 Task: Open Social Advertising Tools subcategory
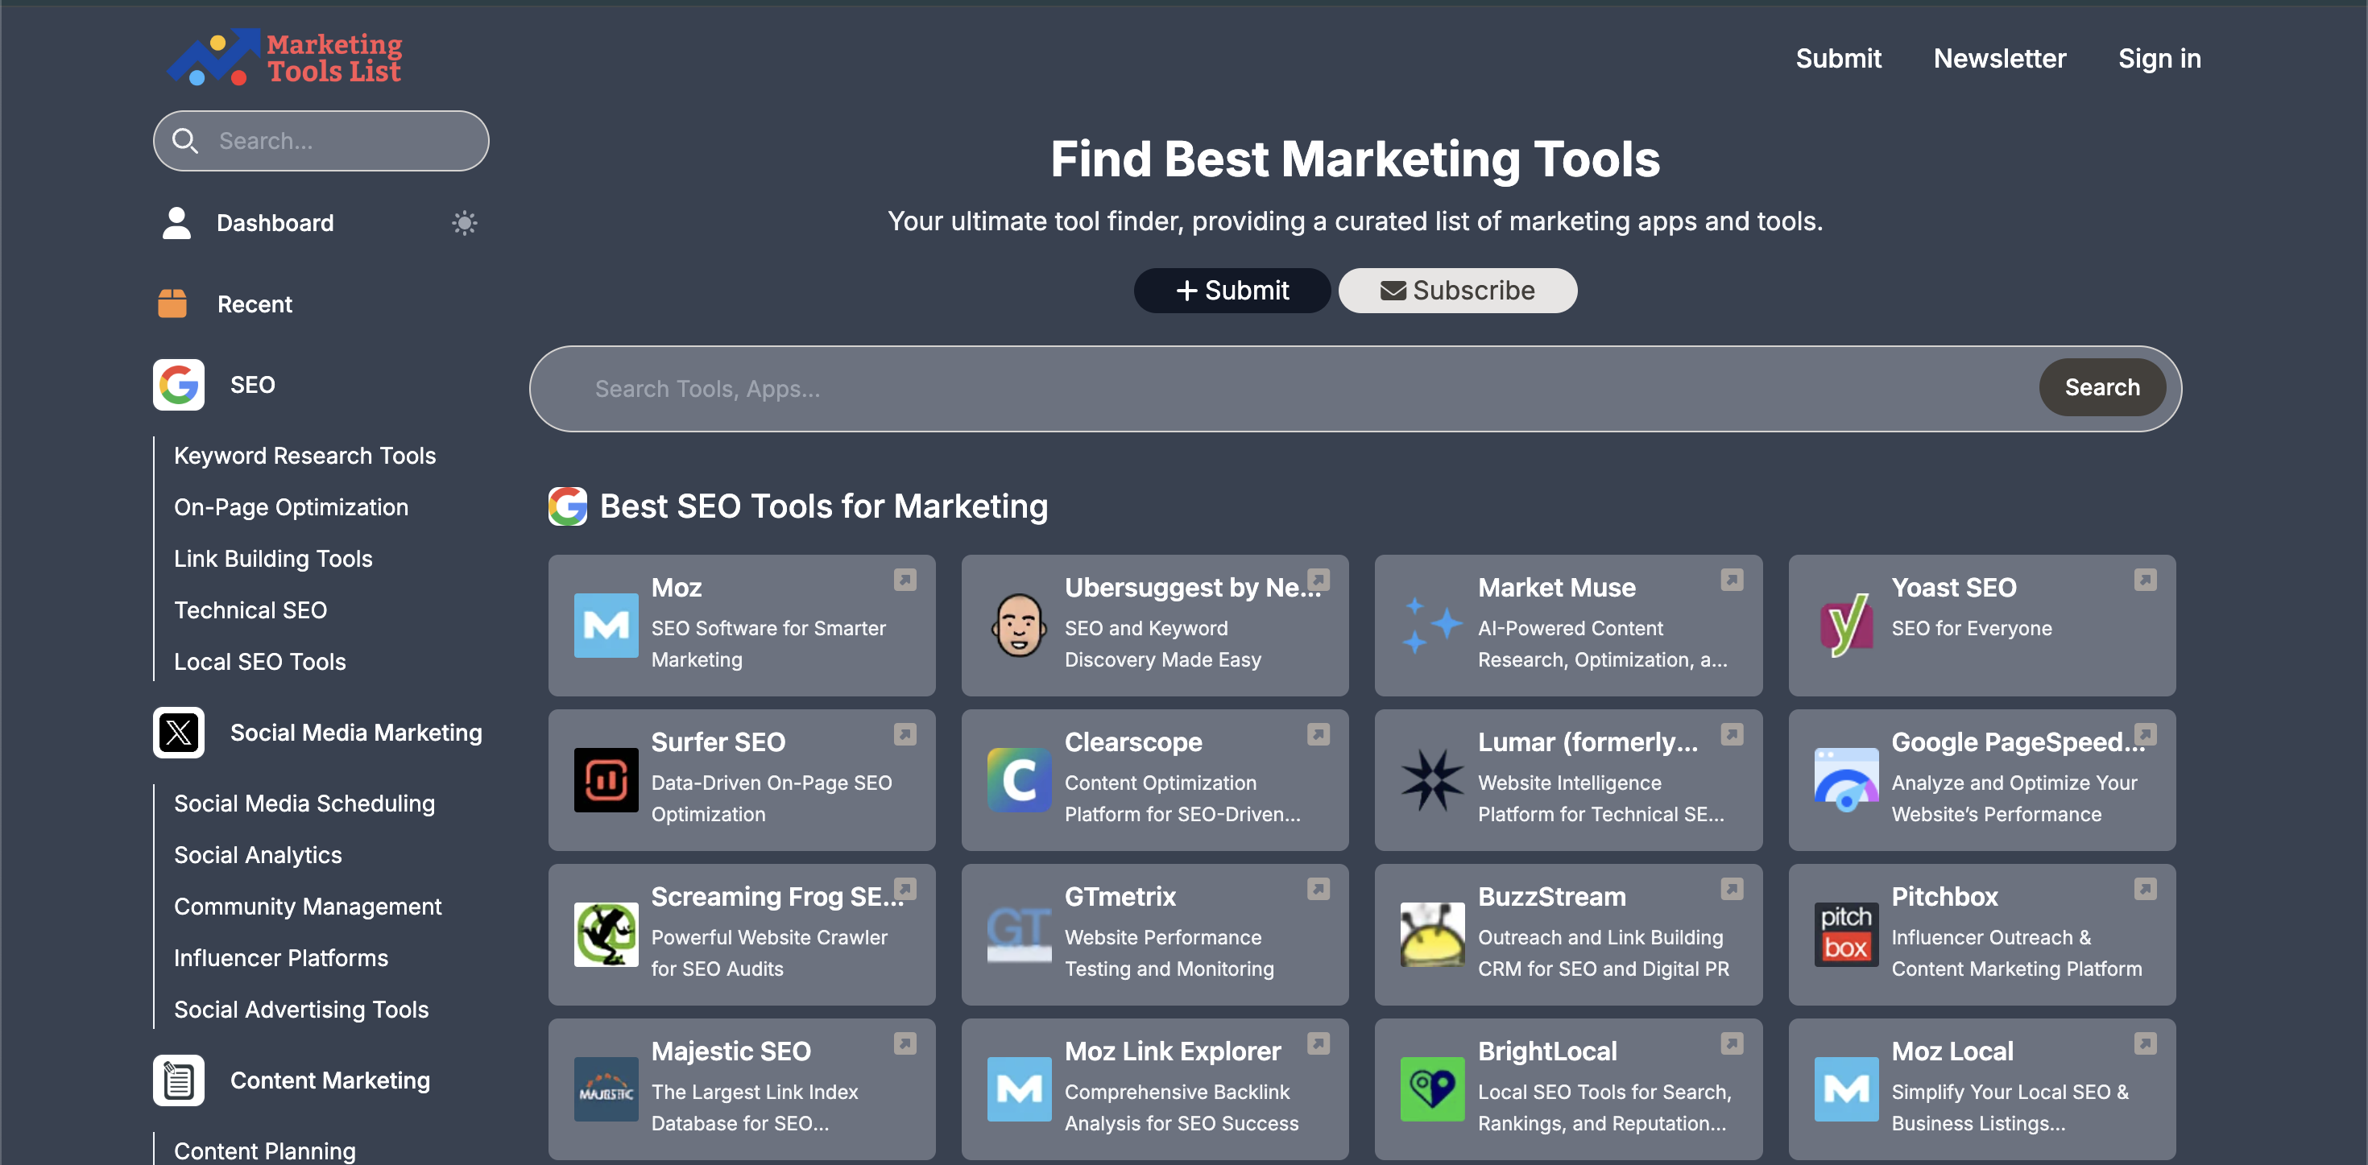(x=301, y=1010)
